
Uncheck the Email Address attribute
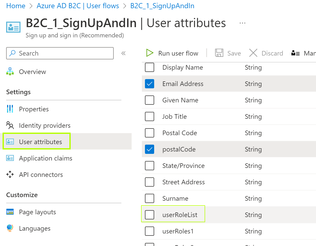150,84
